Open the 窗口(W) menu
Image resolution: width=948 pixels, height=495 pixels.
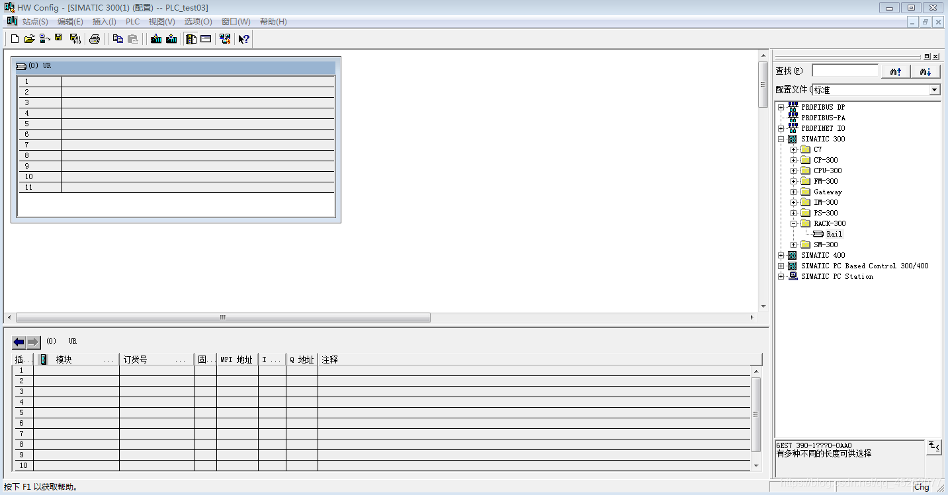tap(236, 22)
